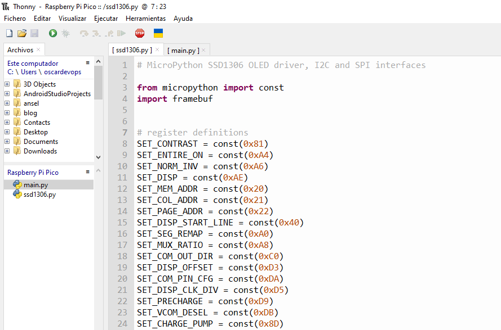
Task: Select the Desktop folder row
Action: tap(49, 132)
